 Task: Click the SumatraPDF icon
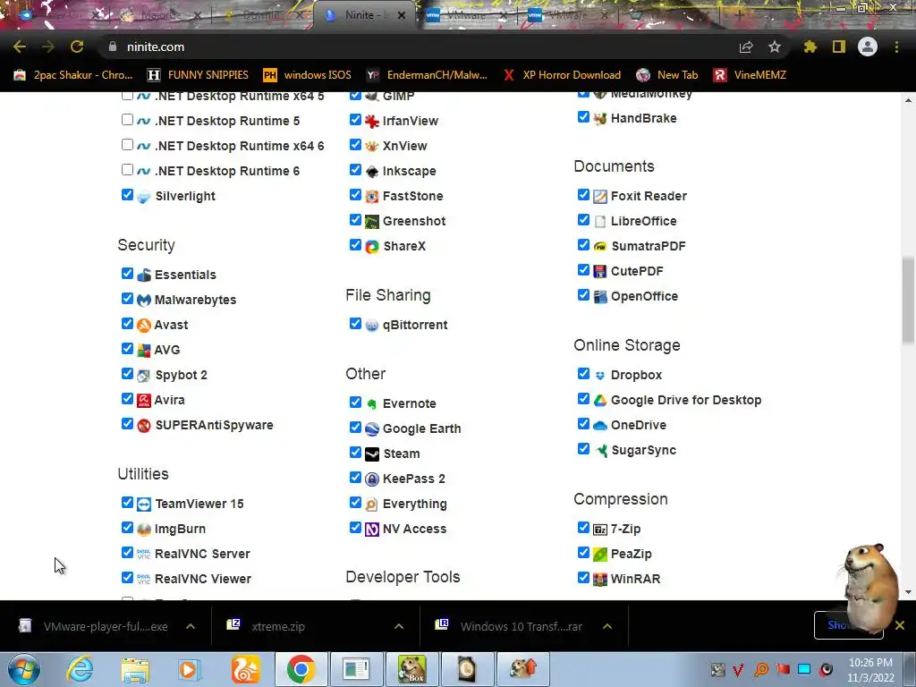point(600,247)
